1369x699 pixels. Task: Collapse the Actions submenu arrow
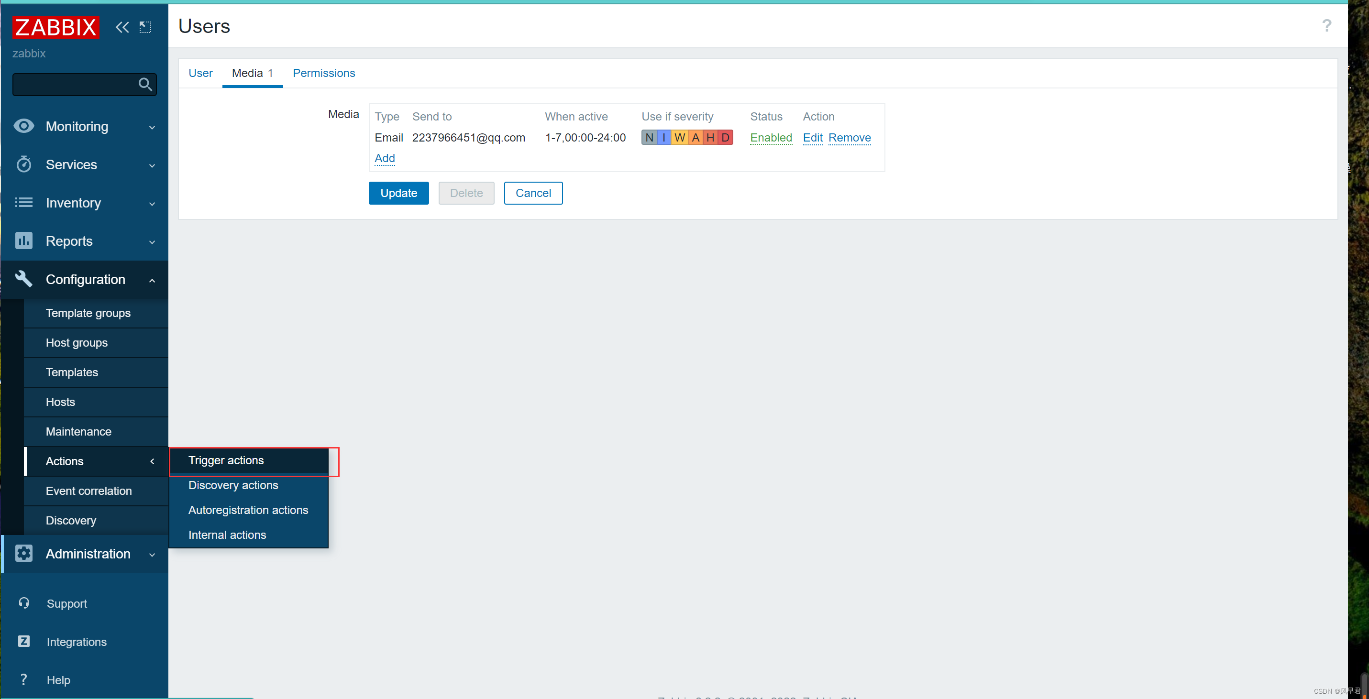[x=152, y=461]
